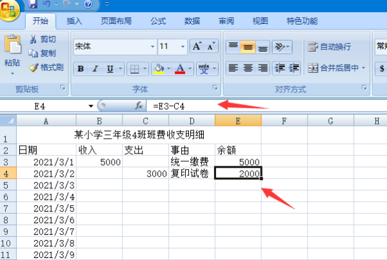Open clipboard 剪贴板 dialog launcher
This screenshot has height=260, width=387.
pos(63,87)
